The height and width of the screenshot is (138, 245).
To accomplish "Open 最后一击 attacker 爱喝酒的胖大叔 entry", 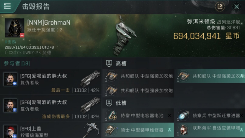I will point(51,82).
